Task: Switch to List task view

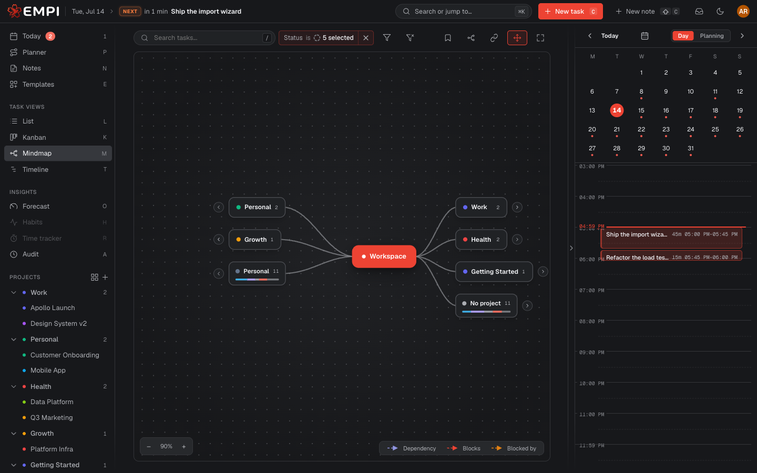Action: 58,121
